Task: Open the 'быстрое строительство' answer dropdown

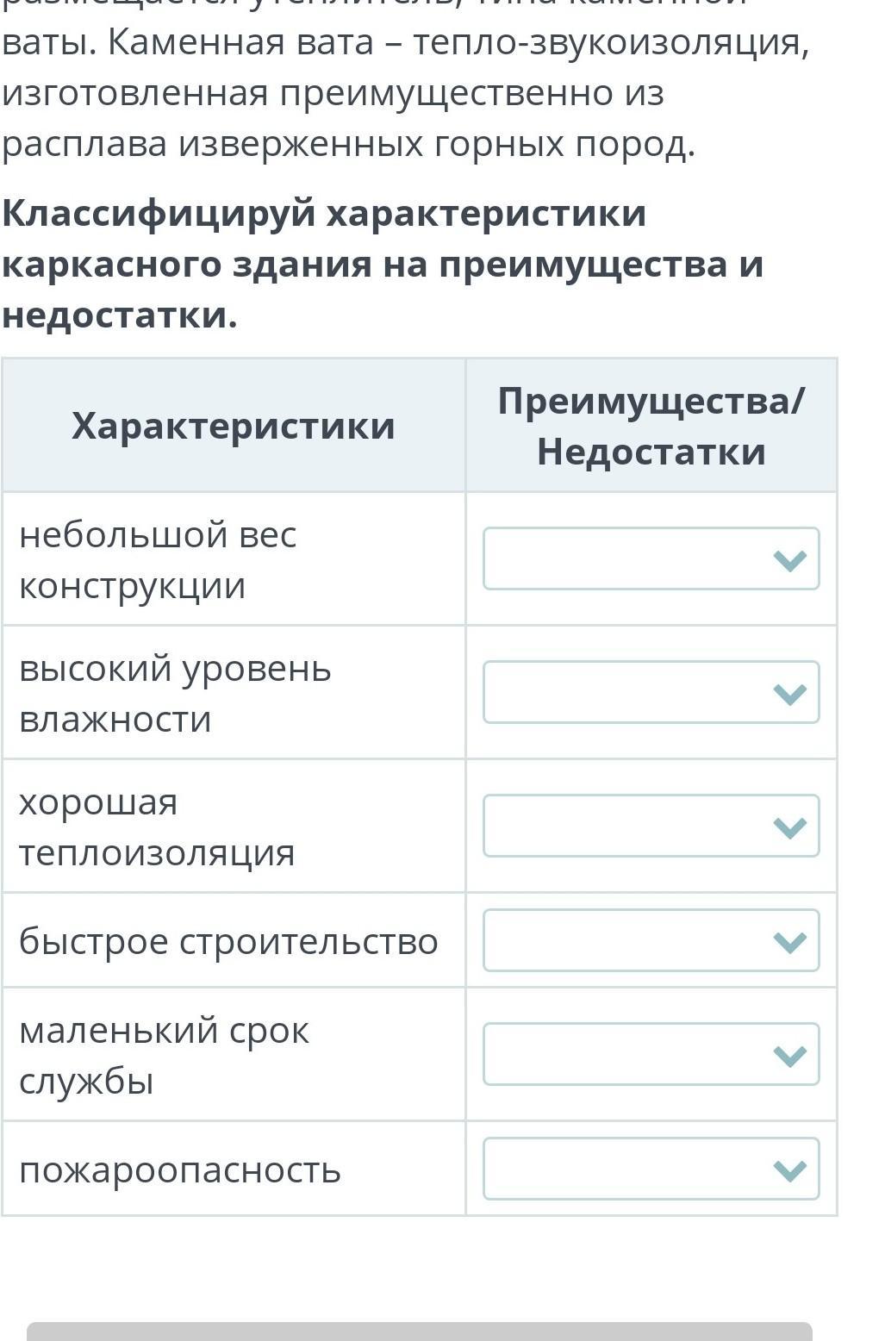Action: (651, 940)
